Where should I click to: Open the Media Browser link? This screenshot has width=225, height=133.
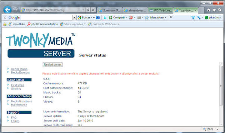(20, 73)
